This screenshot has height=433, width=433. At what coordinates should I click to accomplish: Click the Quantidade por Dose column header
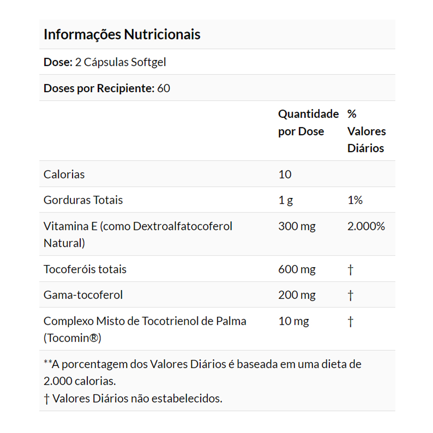[x=308, y=123]
